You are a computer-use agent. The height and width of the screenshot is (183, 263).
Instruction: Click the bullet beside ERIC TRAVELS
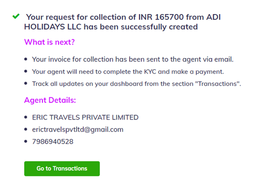point(26,117)
